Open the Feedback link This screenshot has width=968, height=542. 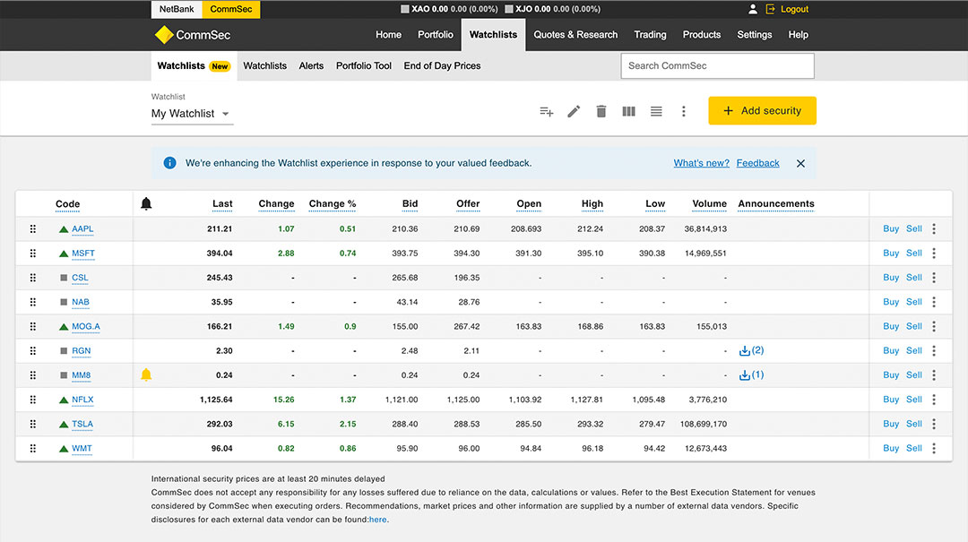757,163
